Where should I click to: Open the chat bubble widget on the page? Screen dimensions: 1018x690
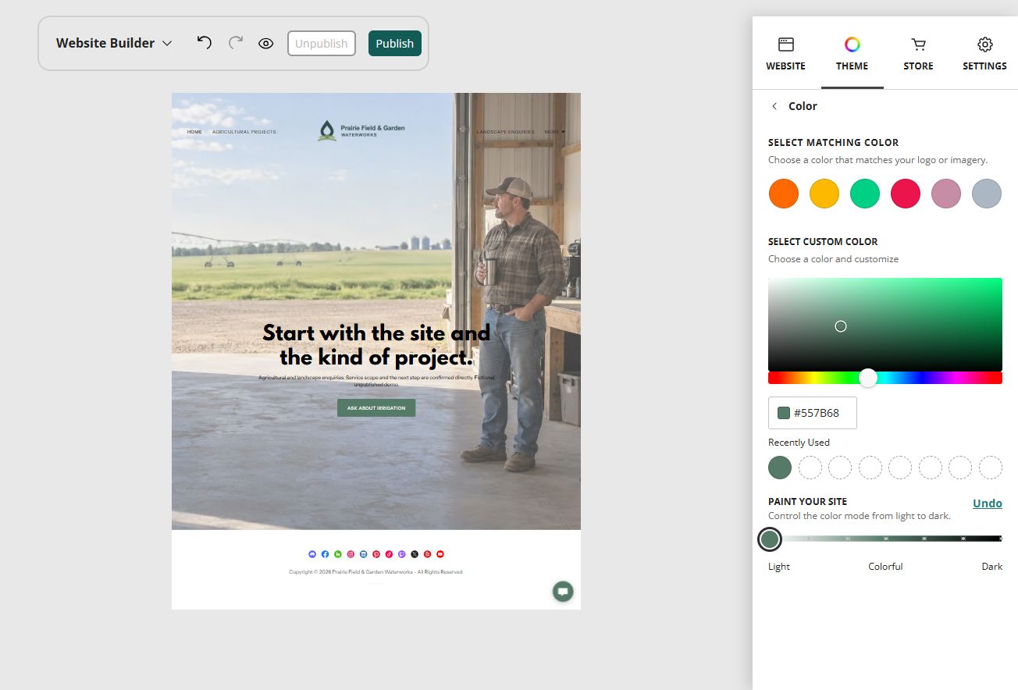point(563,591)
